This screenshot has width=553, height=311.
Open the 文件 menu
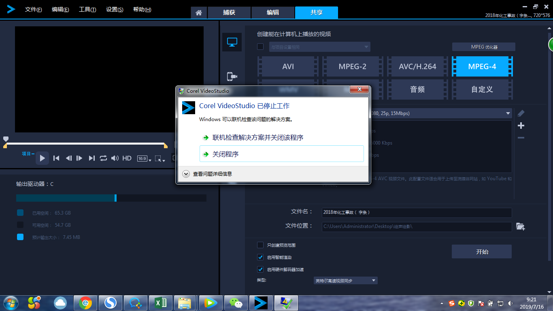[x=33, y=9]
